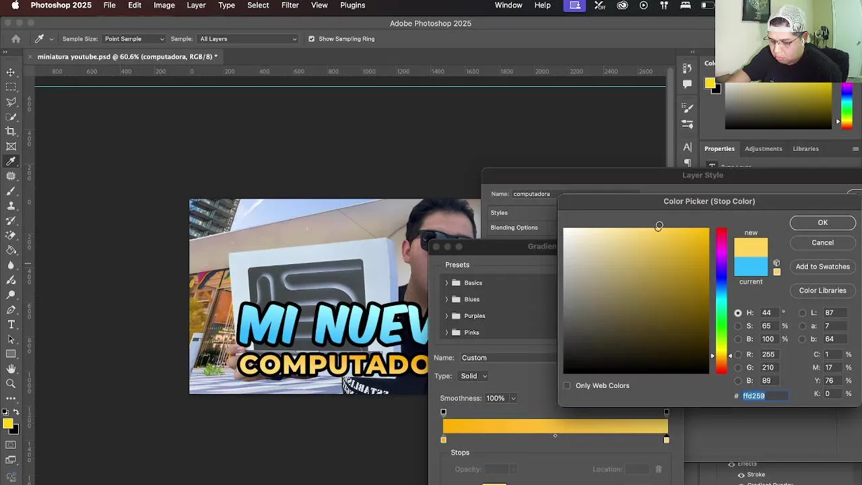862x485 pixels.
Task: Open Color Libraries button
Action: [822, 290]
